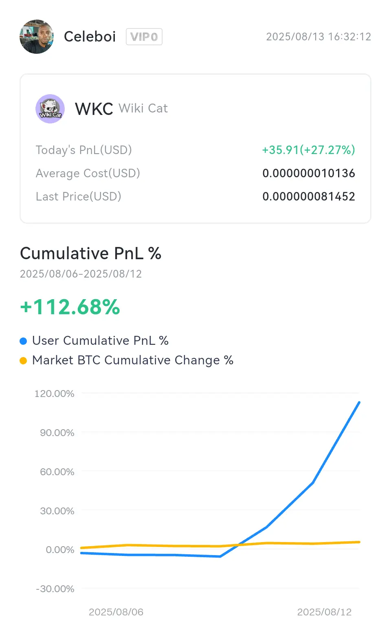Select the 2025/08/06-2025/08/12 date range
Image resolution: width=391 pixels, height=635 pixels.
tap(81, 274)
